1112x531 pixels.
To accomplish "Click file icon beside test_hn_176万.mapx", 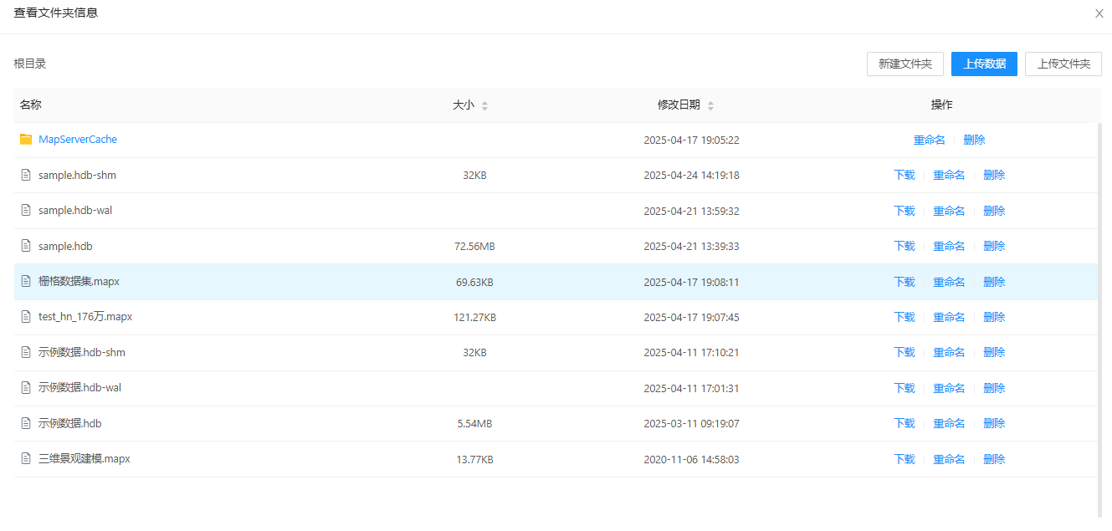I will pyautogui.click(x=26, y=317).
